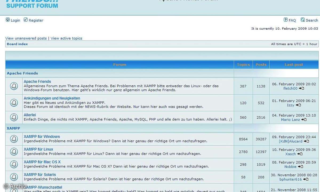This screenshot has height=192, width=320.
Task: Open user profile bphunter616
Action: pyautogui.click(x=290, y=179)
